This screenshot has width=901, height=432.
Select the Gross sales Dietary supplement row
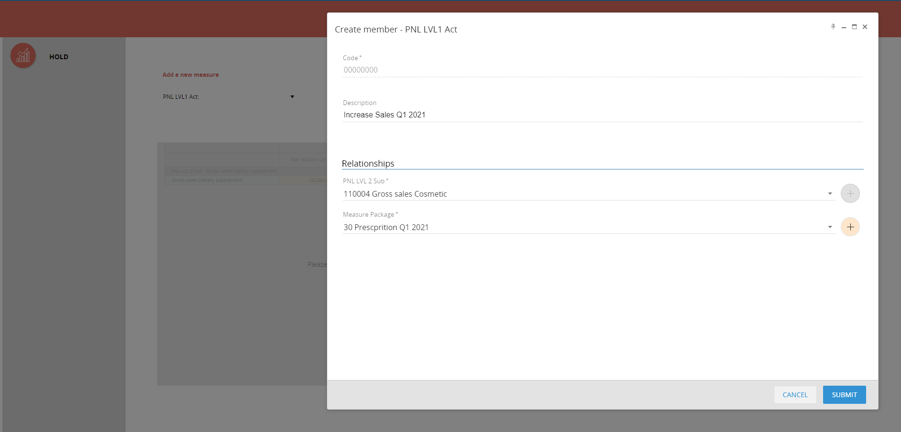pos(207,180)
